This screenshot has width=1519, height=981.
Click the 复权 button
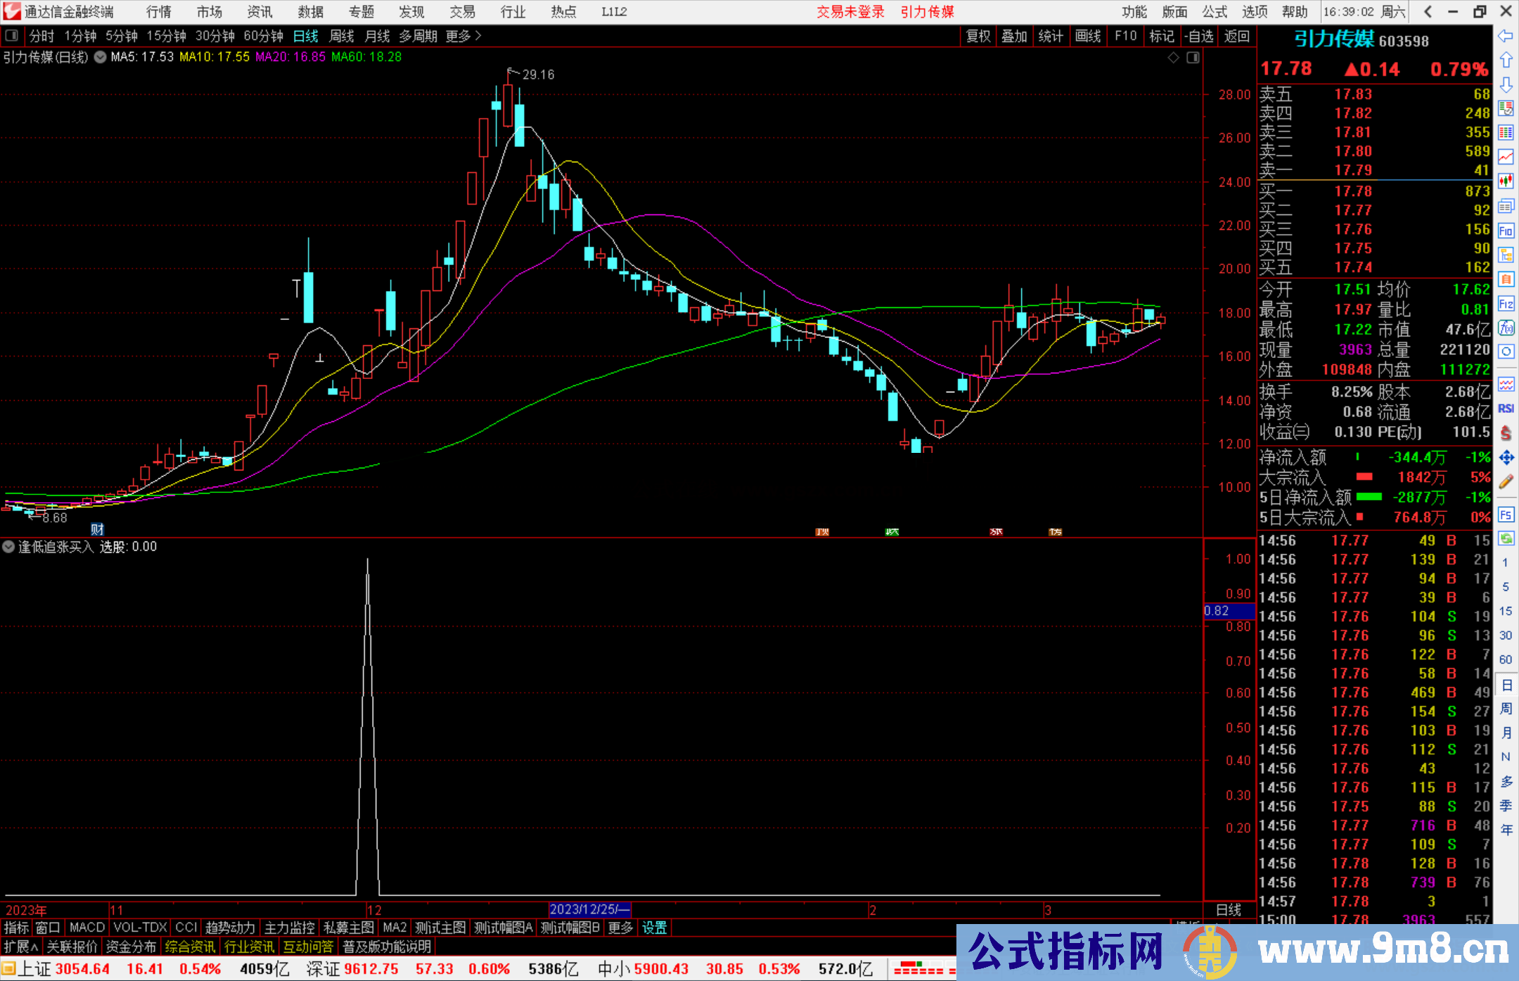[x=978, y=36]
